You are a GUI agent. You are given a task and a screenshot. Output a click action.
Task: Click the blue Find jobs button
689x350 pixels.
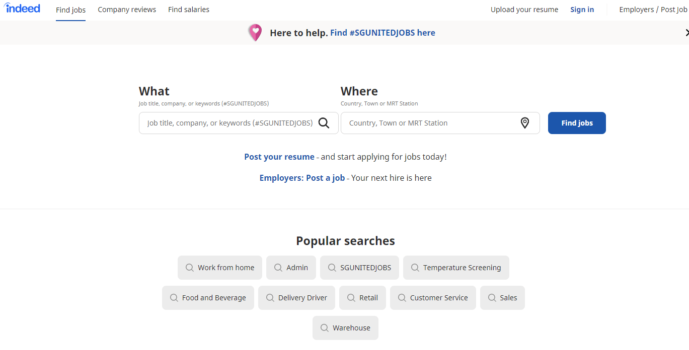tap(577, 123)
